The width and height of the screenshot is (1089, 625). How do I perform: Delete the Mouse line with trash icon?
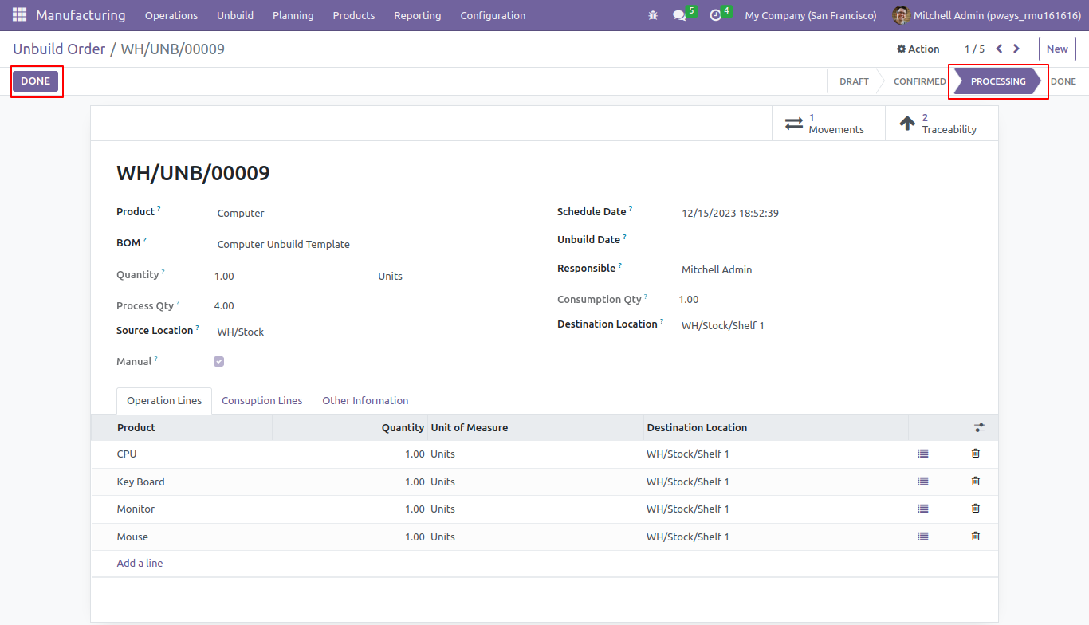pos(976,537)
